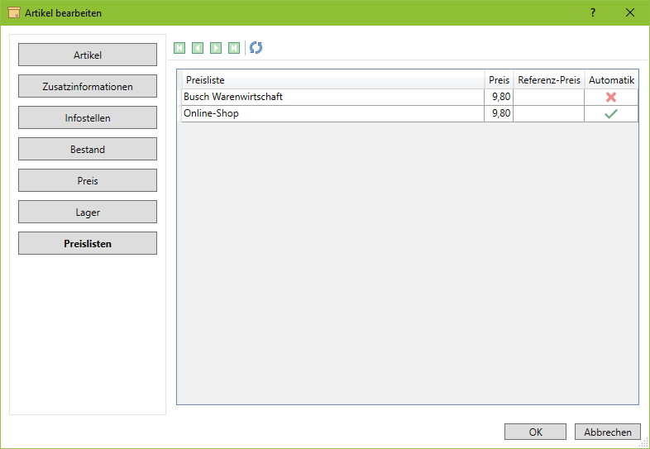The image size is (650, 449).
Task: Confirm with the OK button
Action: click(x=535, y=432)
